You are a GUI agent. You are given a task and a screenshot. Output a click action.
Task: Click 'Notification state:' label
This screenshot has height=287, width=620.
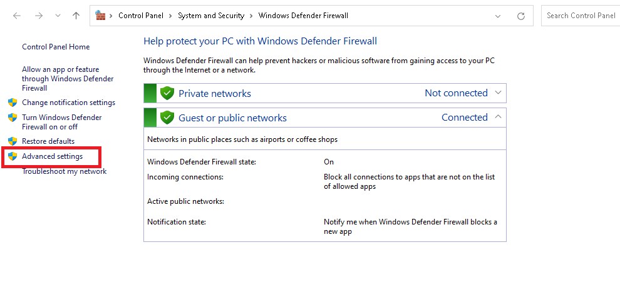coord(177,222)
